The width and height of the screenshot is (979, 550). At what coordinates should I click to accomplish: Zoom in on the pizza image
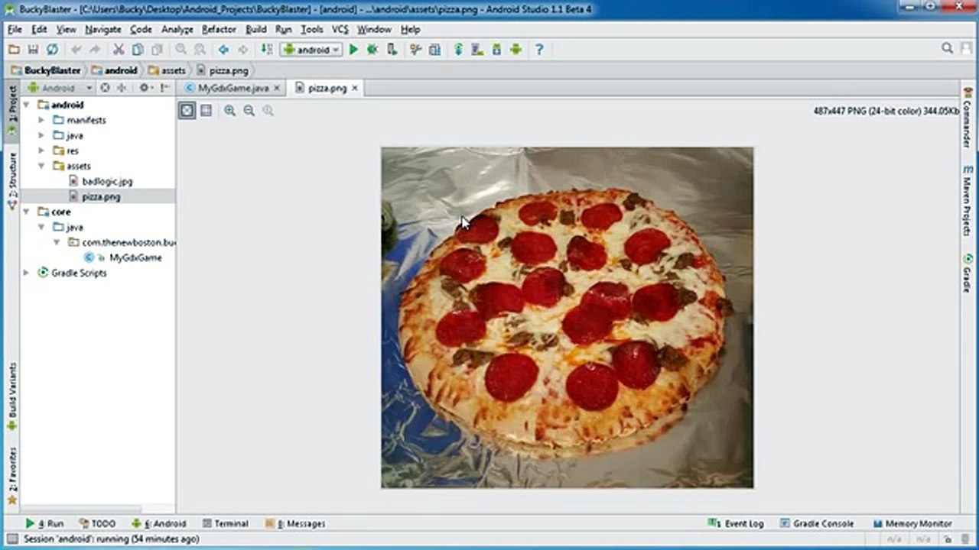[229, 111]
